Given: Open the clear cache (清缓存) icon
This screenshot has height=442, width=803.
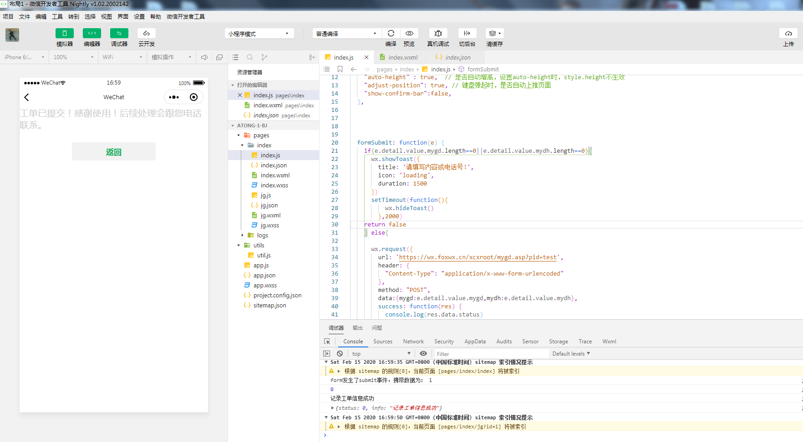Looking at the screenshot, I should click(494, 33).
